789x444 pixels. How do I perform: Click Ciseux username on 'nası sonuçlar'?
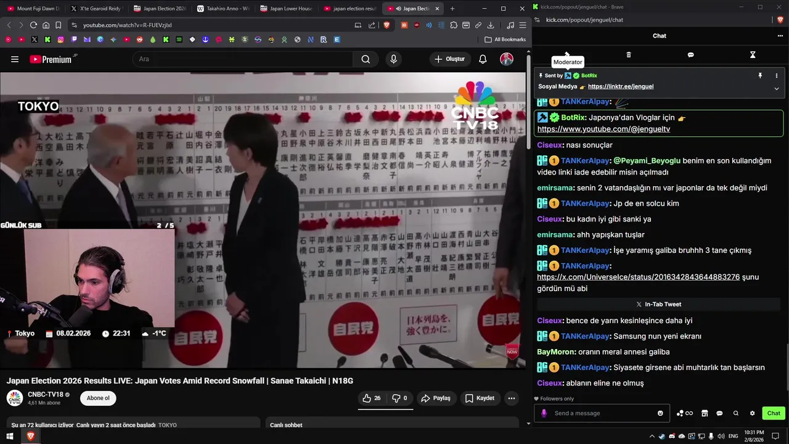pos(550,145)
